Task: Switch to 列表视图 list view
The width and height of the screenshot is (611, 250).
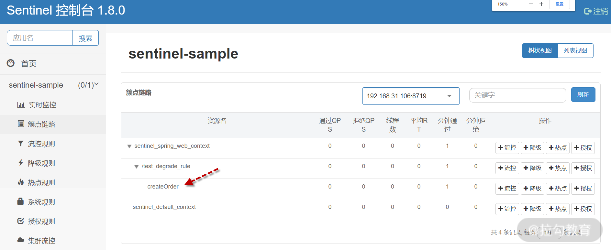Action: tap(575, 50)
